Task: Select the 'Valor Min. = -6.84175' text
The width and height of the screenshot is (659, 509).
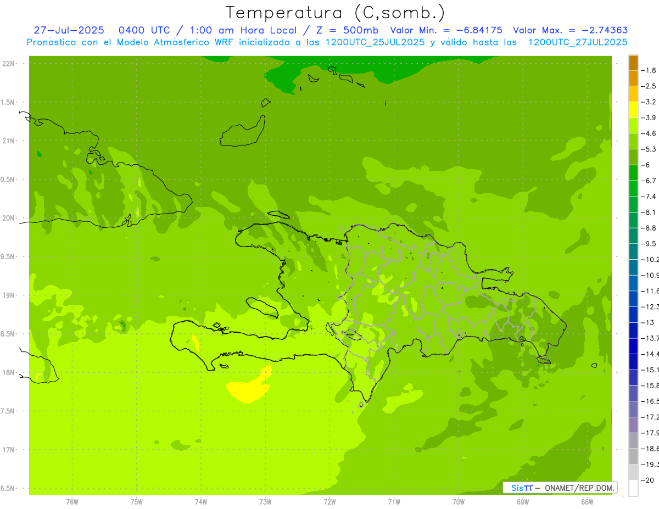Action: (x=446, y=30)
